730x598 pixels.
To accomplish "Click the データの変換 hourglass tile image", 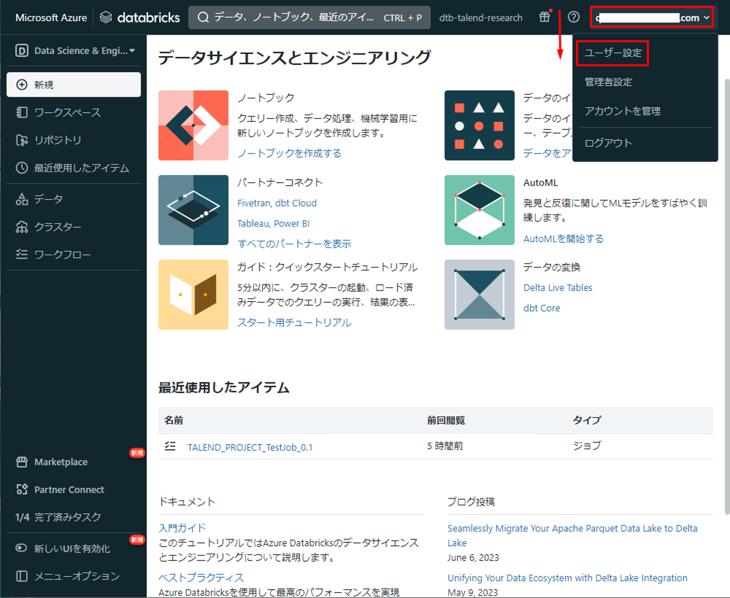I will 479,295.
